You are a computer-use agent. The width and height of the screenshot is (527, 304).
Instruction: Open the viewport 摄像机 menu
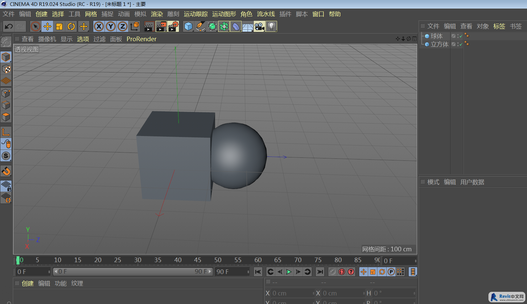click(x=47, y=39)
